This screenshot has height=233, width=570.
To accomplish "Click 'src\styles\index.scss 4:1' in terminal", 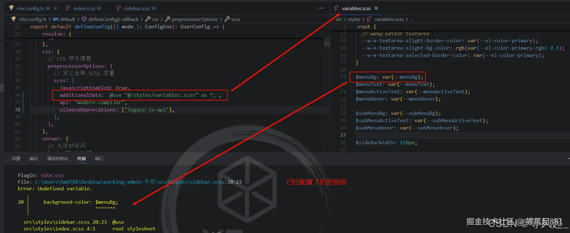I will click(59, 229).
